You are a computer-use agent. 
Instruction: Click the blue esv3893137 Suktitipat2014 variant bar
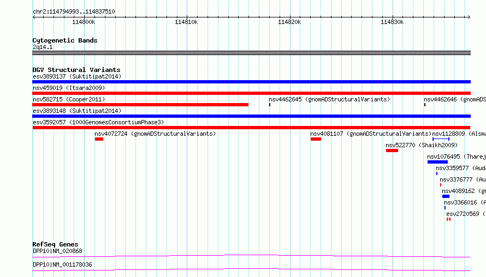(251, 82)
